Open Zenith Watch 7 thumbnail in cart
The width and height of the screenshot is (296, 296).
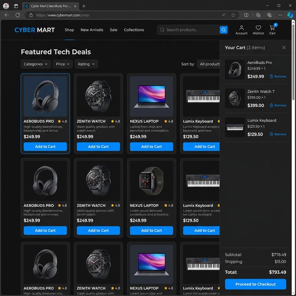(235, 99)
